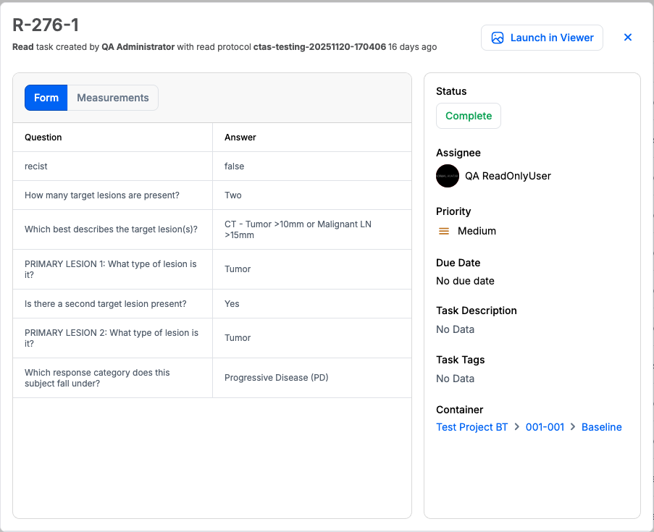Click the Complete status badge

[468, 116]
